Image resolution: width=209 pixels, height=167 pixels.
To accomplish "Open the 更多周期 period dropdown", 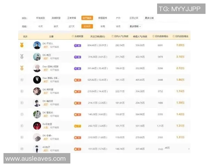I will click(x=135, y=26).
